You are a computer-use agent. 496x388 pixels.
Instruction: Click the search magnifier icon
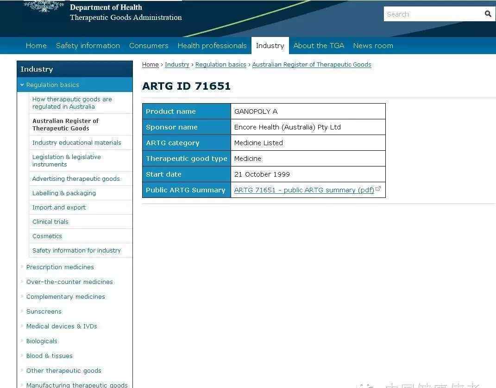coord(488,14)
